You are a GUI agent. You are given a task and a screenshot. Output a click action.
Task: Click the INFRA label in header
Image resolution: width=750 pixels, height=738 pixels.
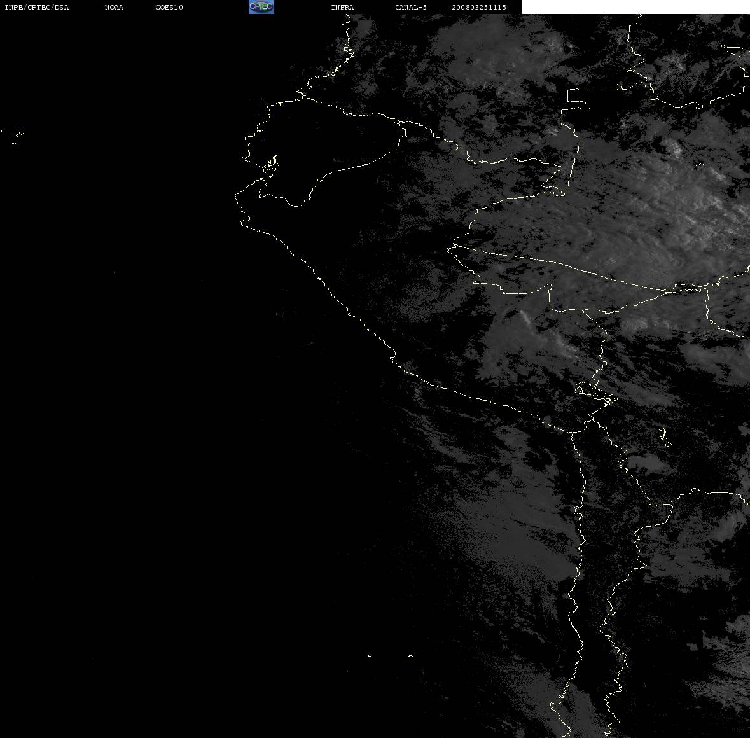pos(342,7)
